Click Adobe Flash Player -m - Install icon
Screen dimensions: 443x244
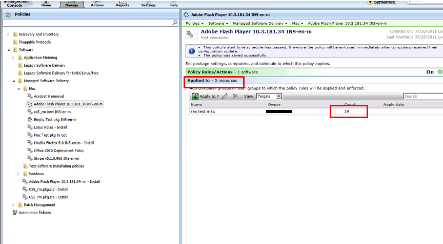[x=25, y=181]
